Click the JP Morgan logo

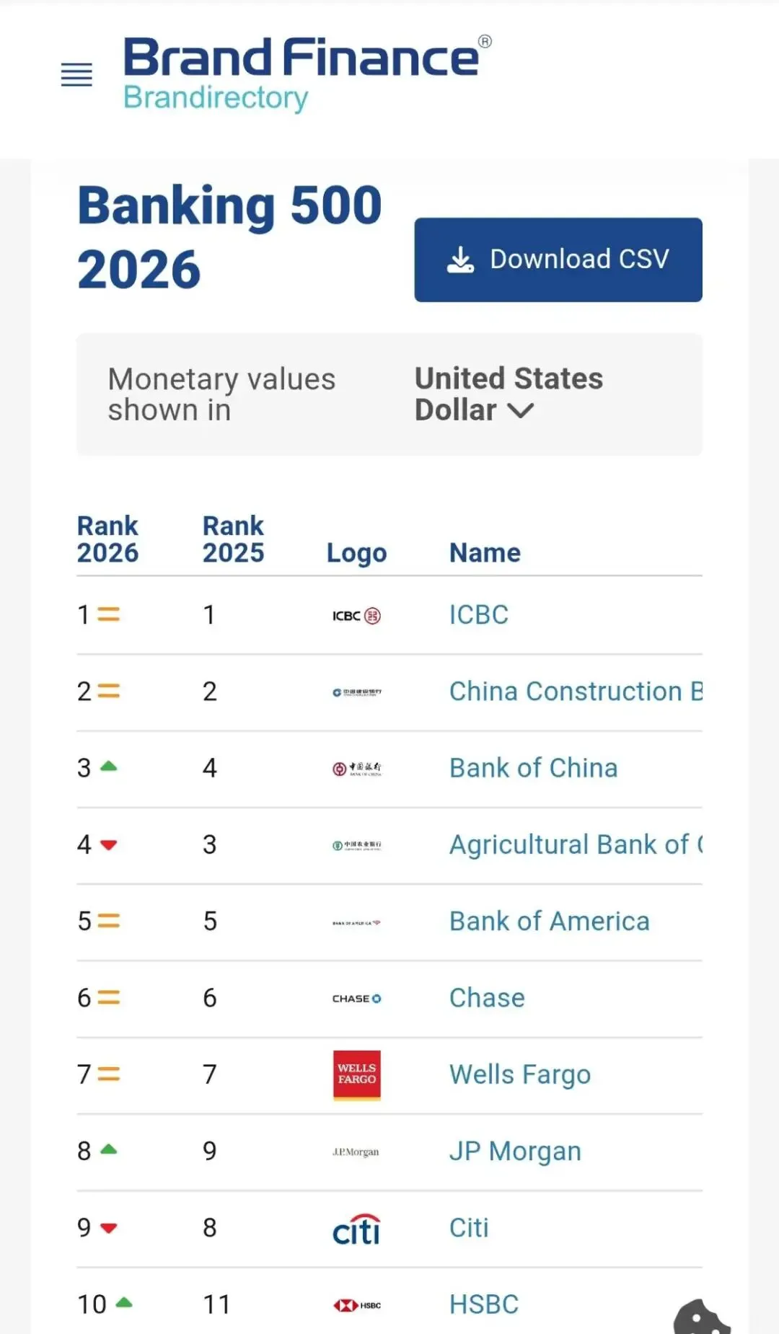(x=356, y=1152)
